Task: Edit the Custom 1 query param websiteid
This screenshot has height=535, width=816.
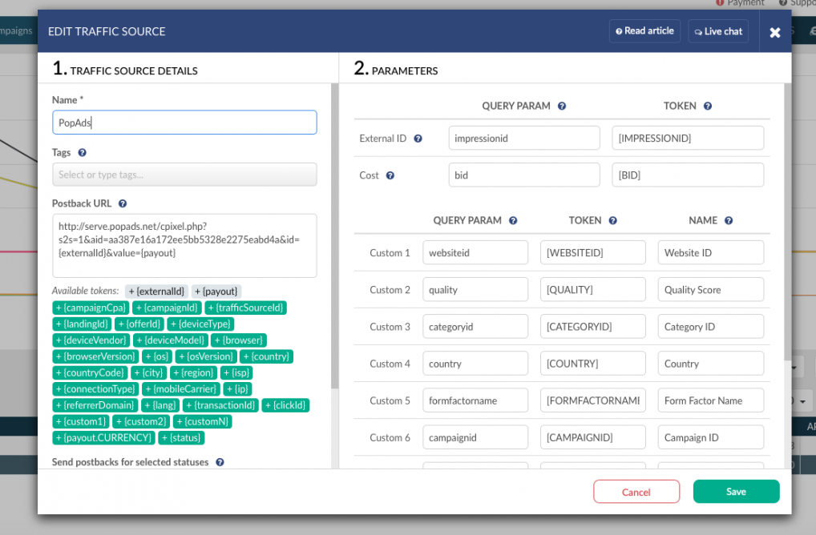Action: pos(475,253)
